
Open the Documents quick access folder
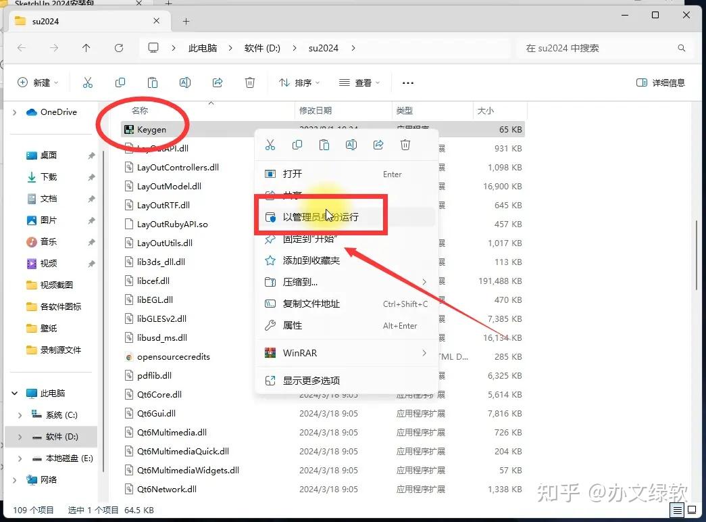click(x=49, y=198)
